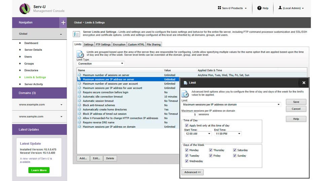The image size is (323, 181).
Task: Open the Serv-U Products menu
Action: (x=232, y=8)
